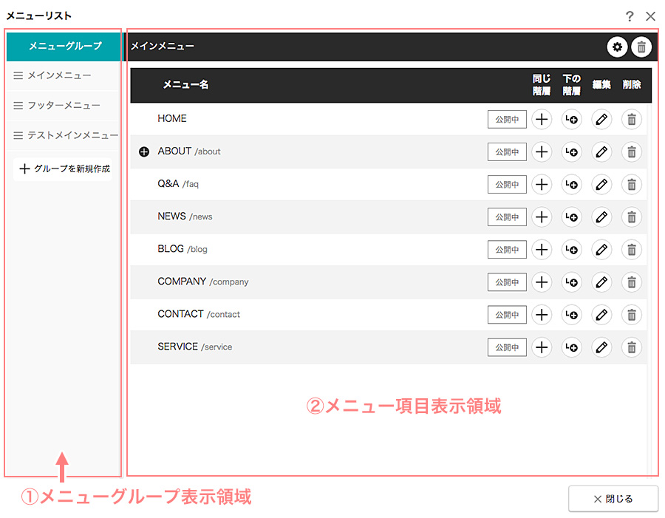Click the メニュー名 column header
This screenshot has height=518, width=665.
[185, 85]
